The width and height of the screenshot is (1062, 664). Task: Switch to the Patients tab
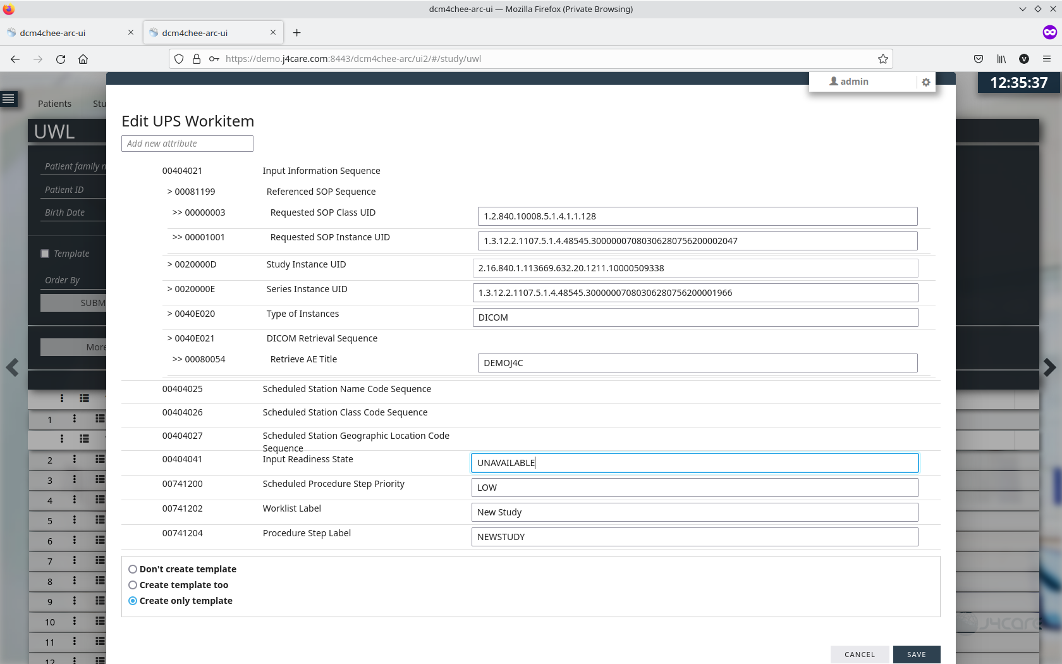coord(54,103)
